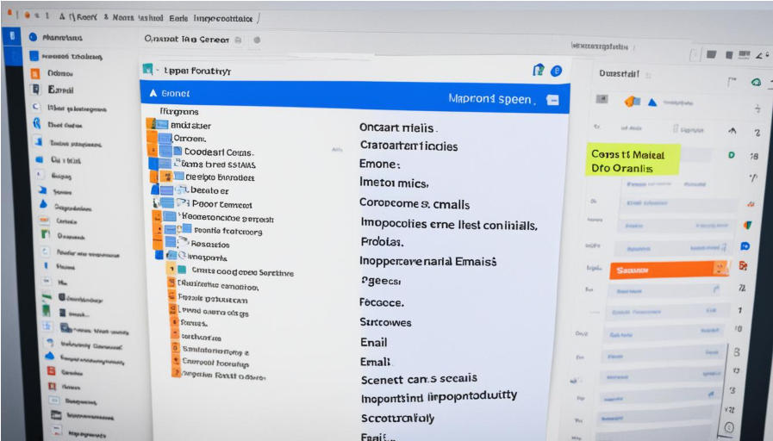Click the orange icon beside 'Ddomos' in sidebar

35,73
